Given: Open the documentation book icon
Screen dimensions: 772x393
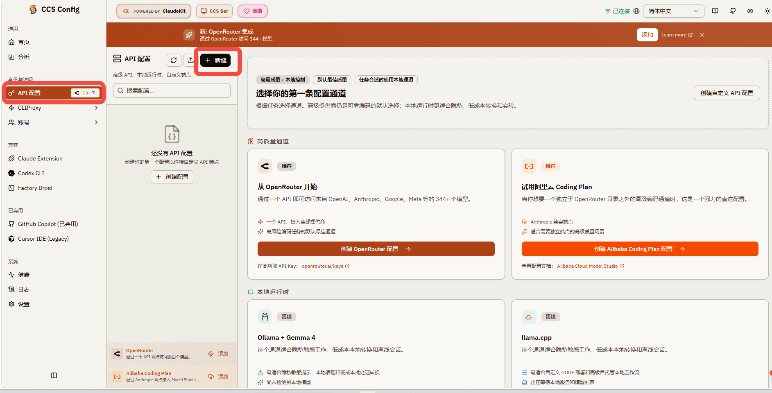Looking at the screenshot, I should coord(715,11).
